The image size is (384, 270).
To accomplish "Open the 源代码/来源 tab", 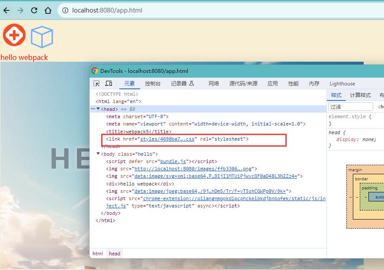I will 243,84.
